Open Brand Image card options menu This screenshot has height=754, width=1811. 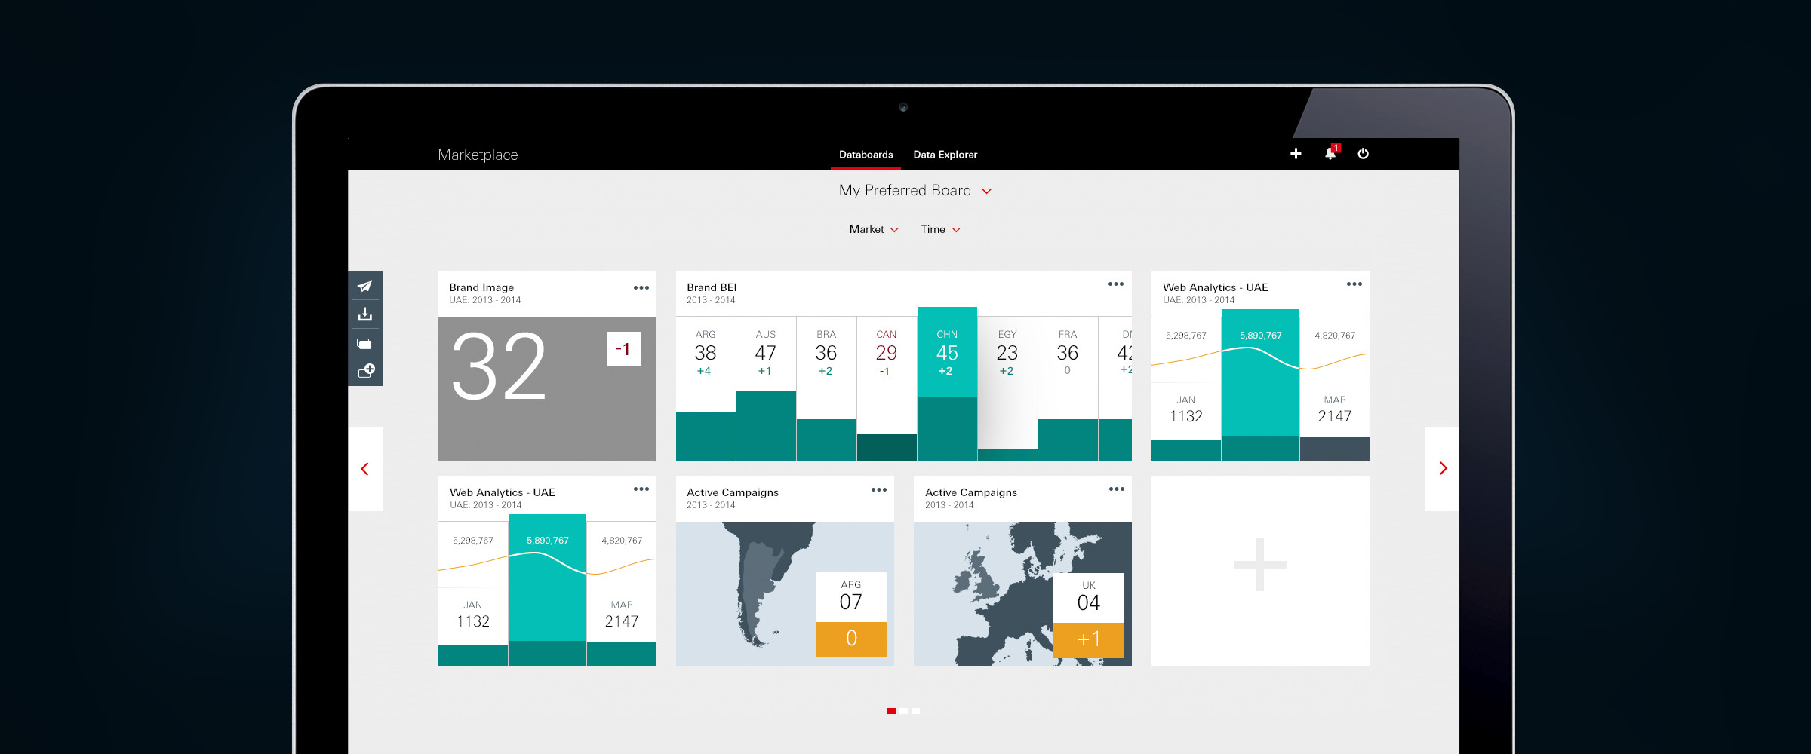click(641, 288)
